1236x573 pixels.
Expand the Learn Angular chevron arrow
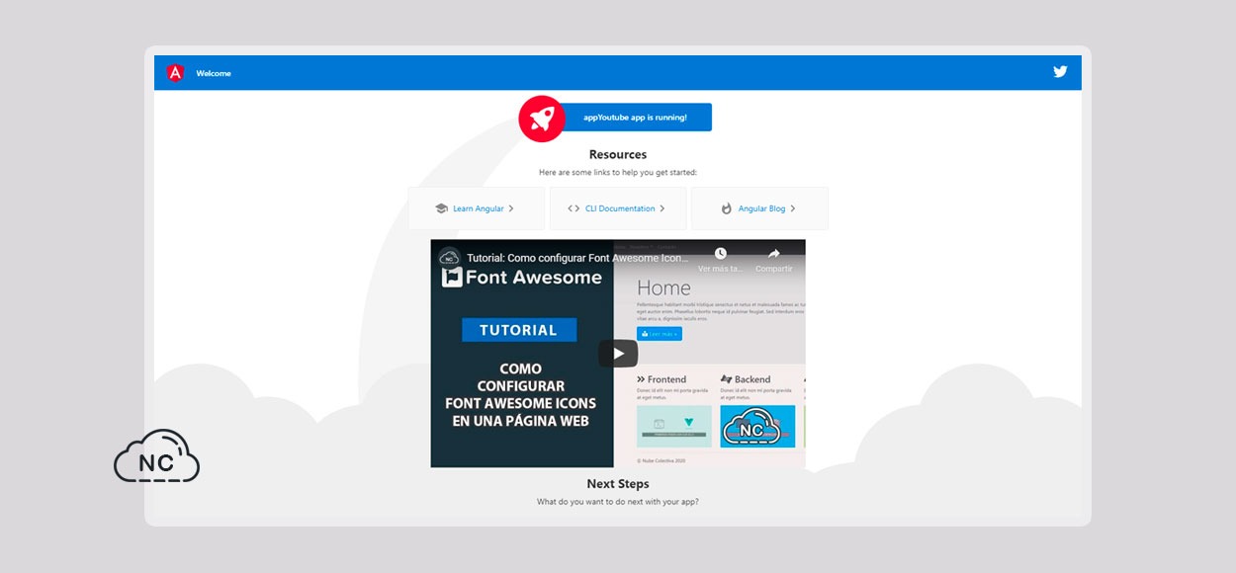tap(511, 208)
